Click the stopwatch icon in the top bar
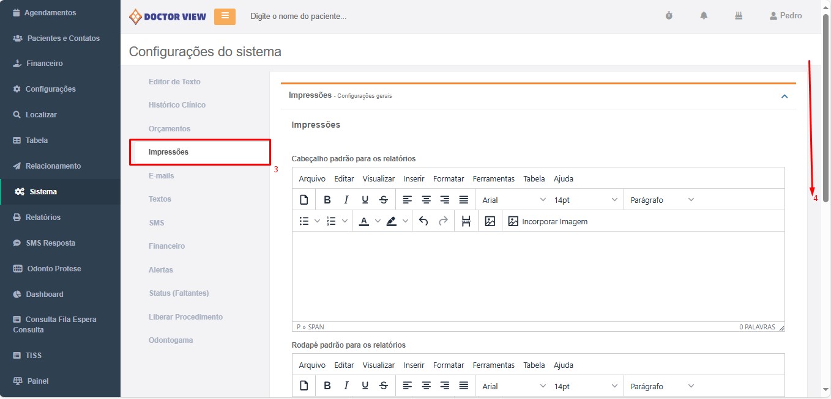This screenshot has width=831, height=399. pyautogui.click(x=669, y=16)
